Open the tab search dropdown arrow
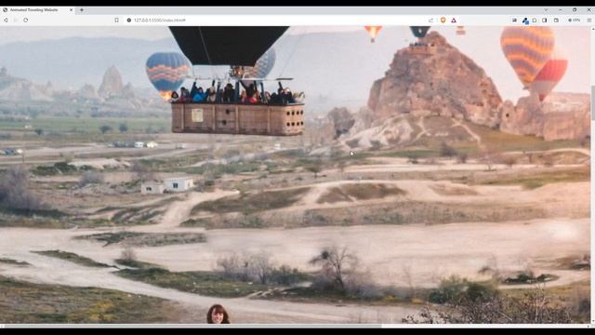 546,10
